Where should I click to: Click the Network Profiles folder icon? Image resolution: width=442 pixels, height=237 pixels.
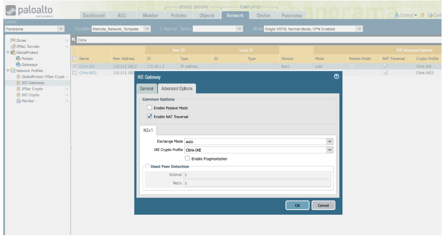coord(13,71)
